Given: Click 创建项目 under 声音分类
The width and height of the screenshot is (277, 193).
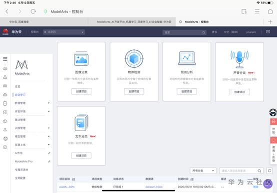Looking at the screenshot, I should (x=239, y=92).
